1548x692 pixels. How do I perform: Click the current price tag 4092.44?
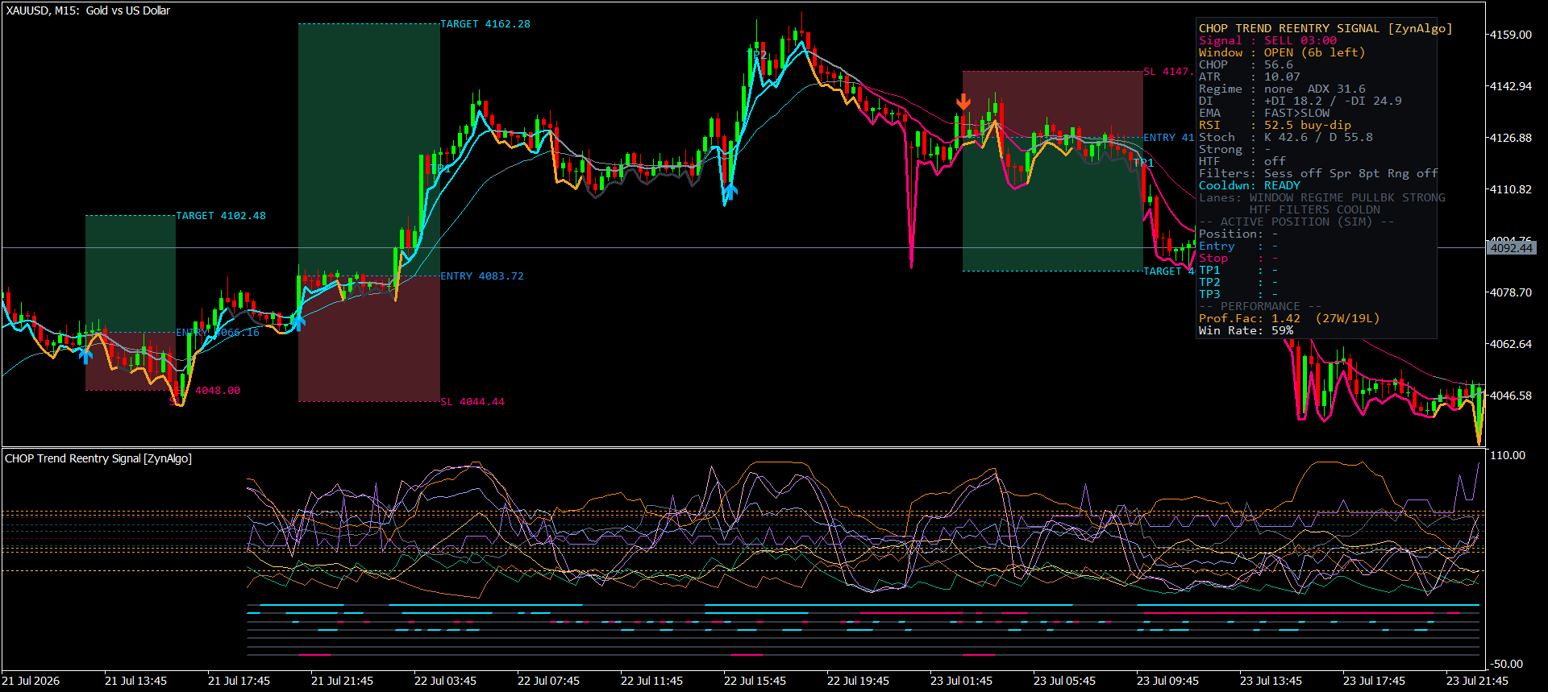(1512, 248)
